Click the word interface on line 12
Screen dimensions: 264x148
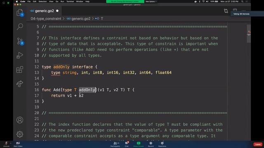click(82, 67)
